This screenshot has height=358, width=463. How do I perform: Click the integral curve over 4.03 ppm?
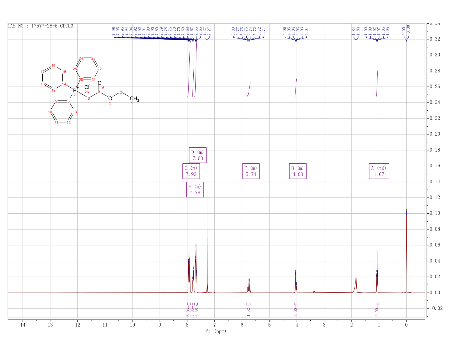296,87
